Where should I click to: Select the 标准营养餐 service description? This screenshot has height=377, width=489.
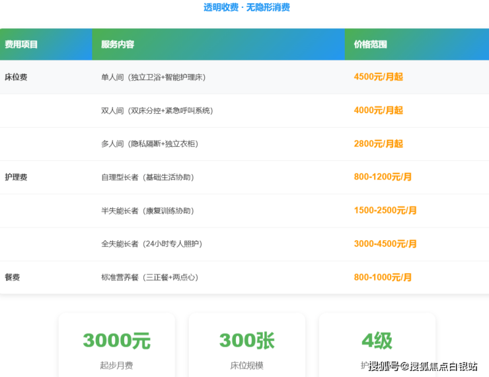[149, 278]
